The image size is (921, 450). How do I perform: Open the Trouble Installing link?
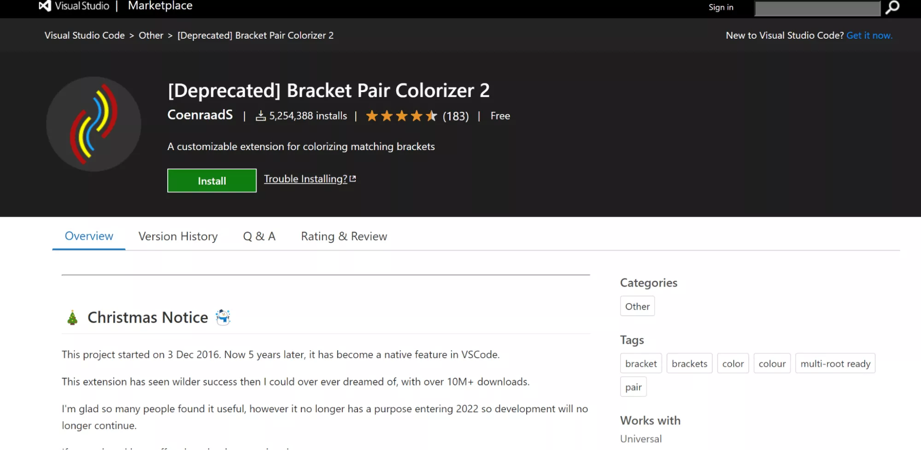(305, 179)
